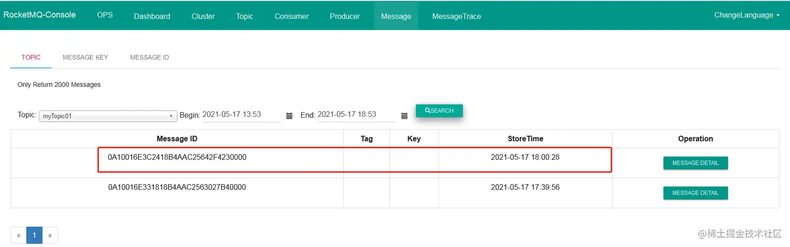Screen dimensions: 790x247
Task: Focus the End time input field
Action: pos(356,115)
